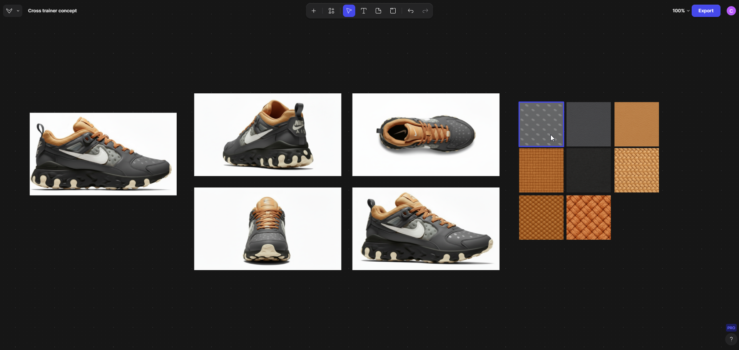
Task: Select the pointer selection tool
Action: [x=349, y=11]
